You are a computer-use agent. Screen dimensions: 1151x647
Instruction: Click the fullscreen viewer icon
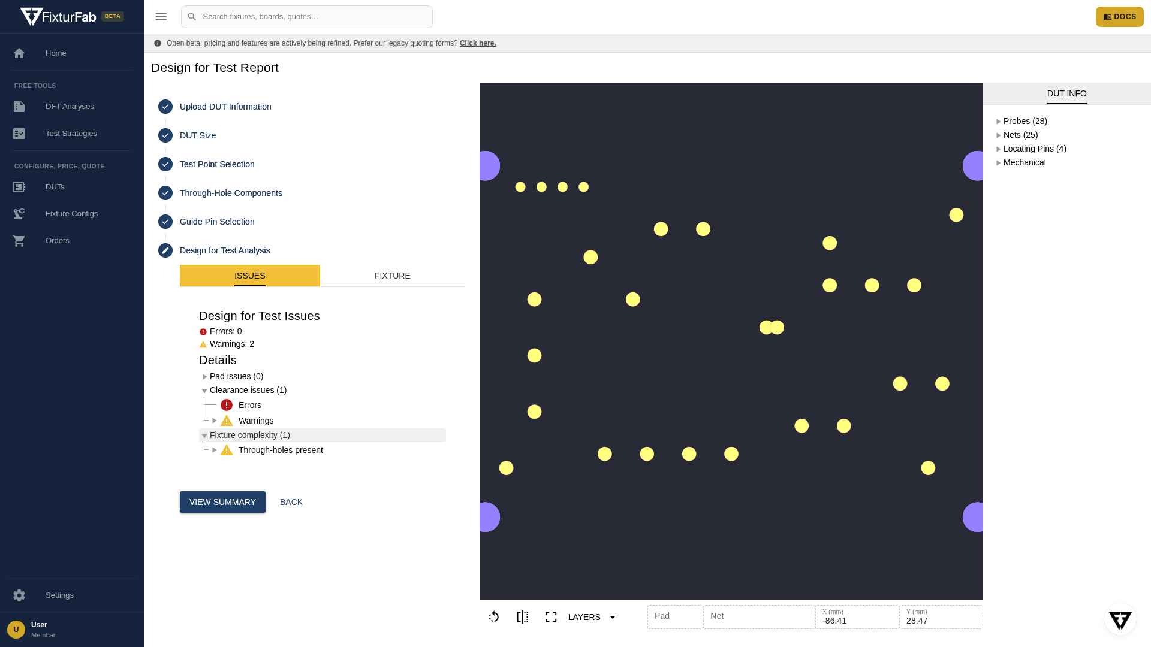click(x=552, y=617)
